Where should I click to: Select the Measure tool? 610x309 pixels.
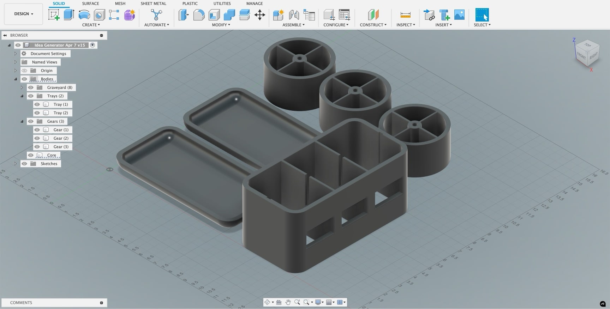pos(406,15)
